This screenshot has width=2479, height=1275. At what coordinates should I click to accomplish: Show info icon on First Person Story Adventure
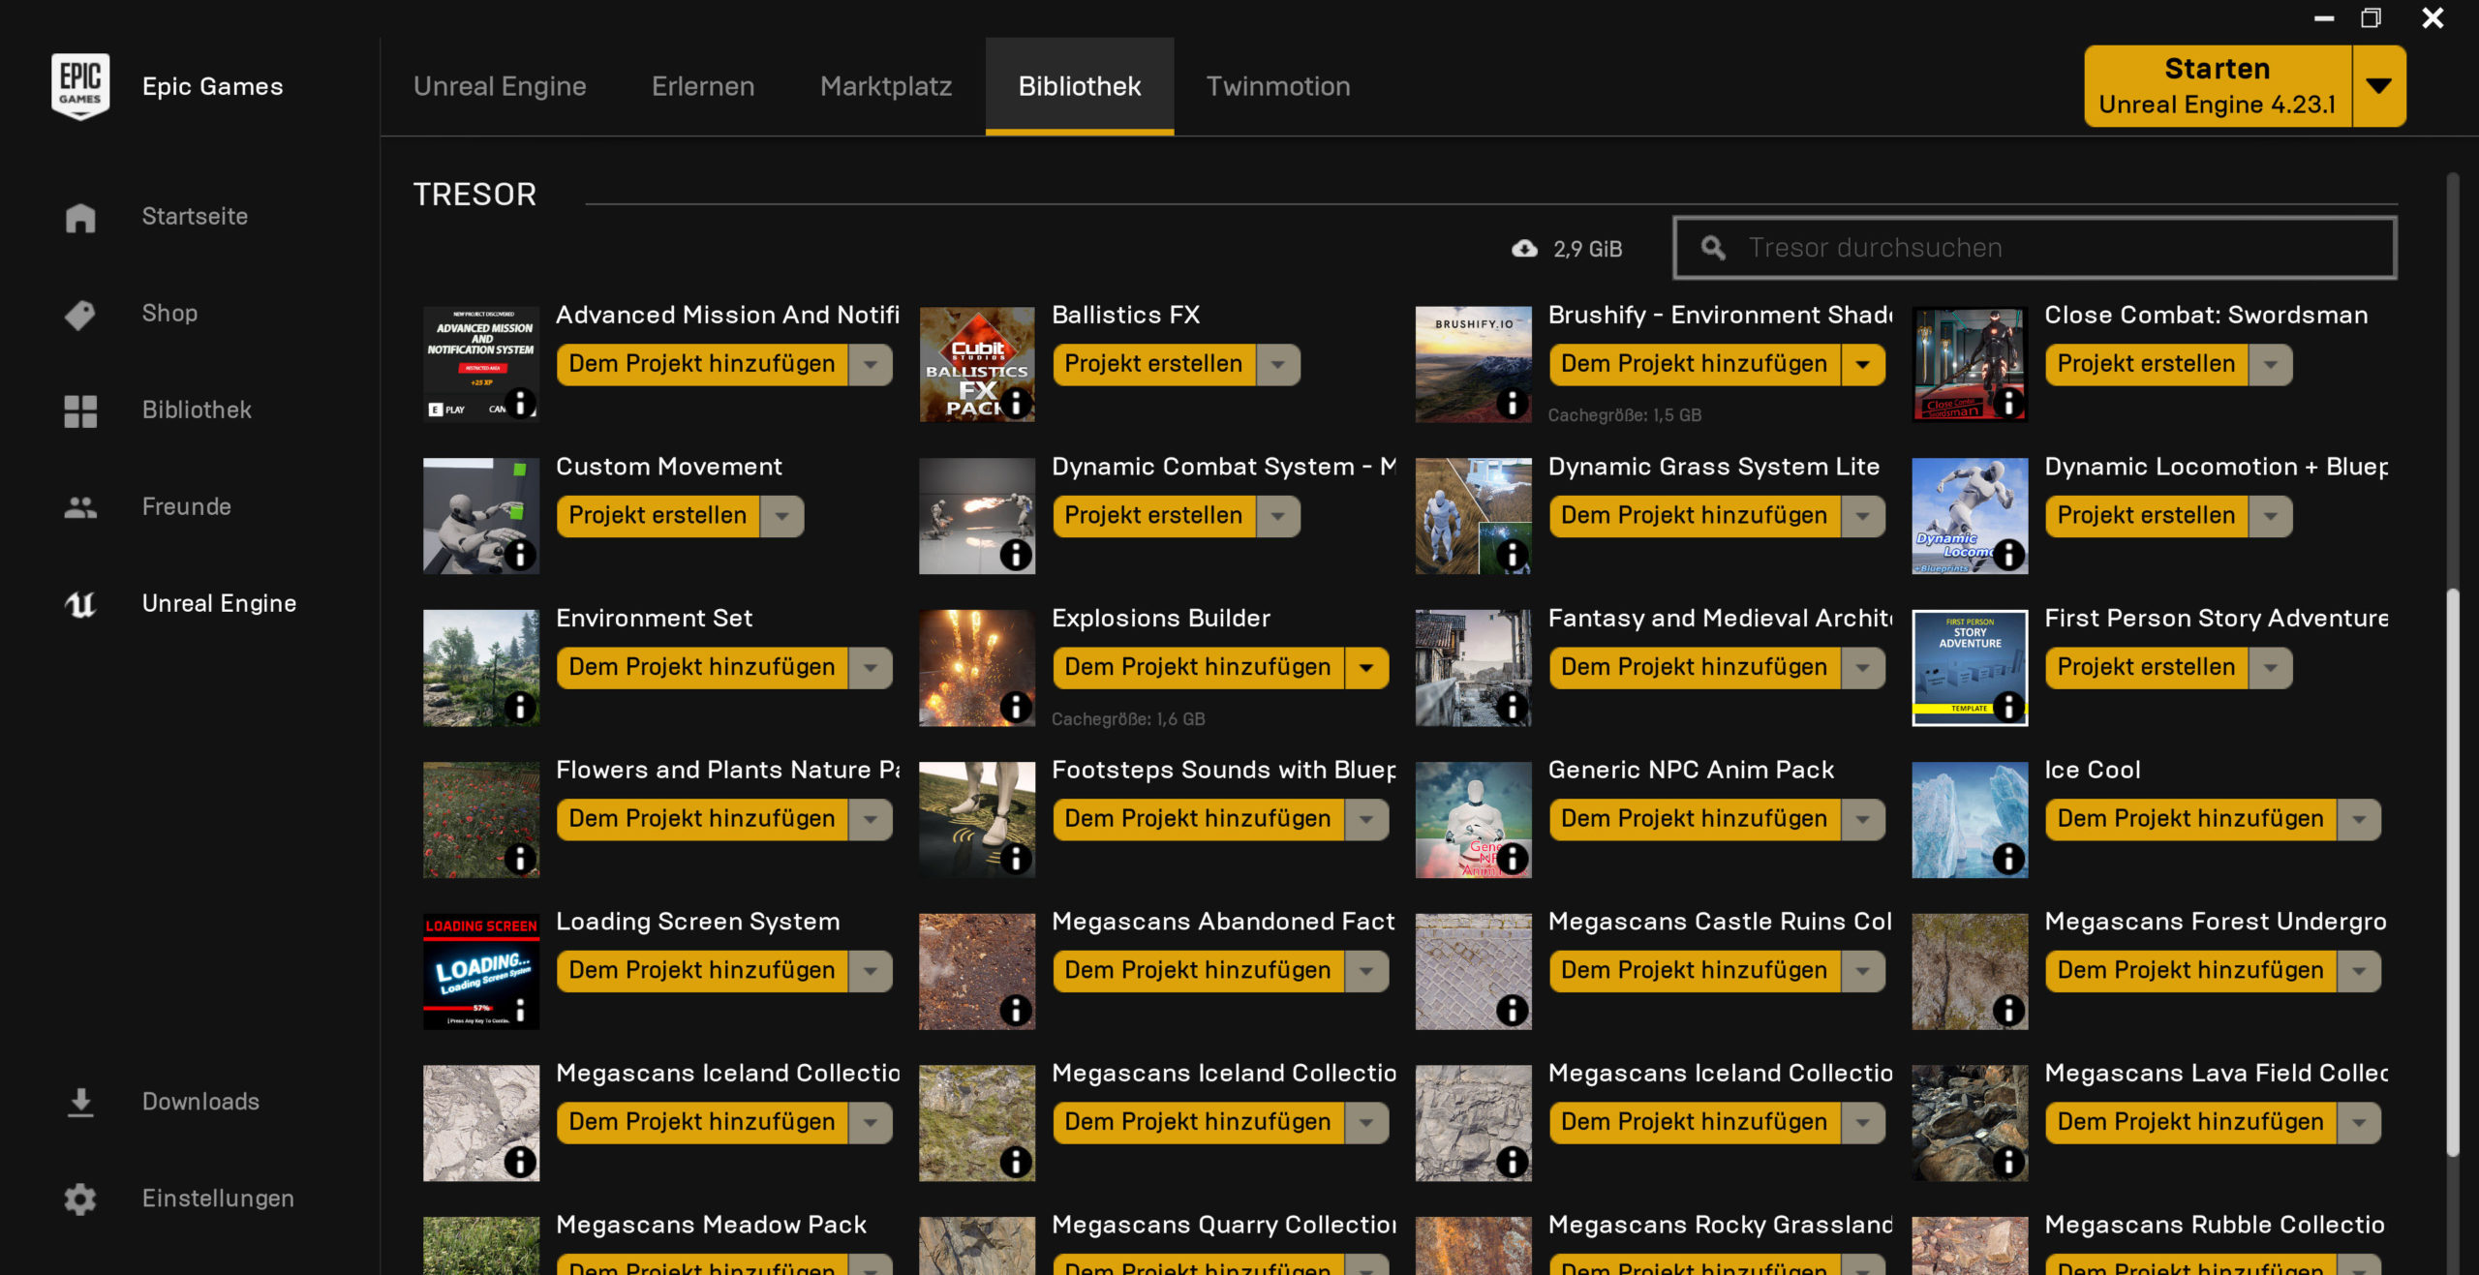pyautogui.click(x=2008, y=707)
